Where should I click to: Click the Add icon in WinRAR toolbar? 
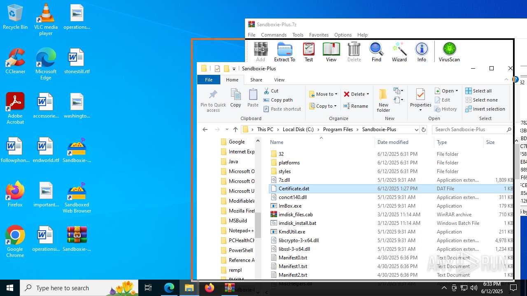pyautogui.click(x=261, y=52)
